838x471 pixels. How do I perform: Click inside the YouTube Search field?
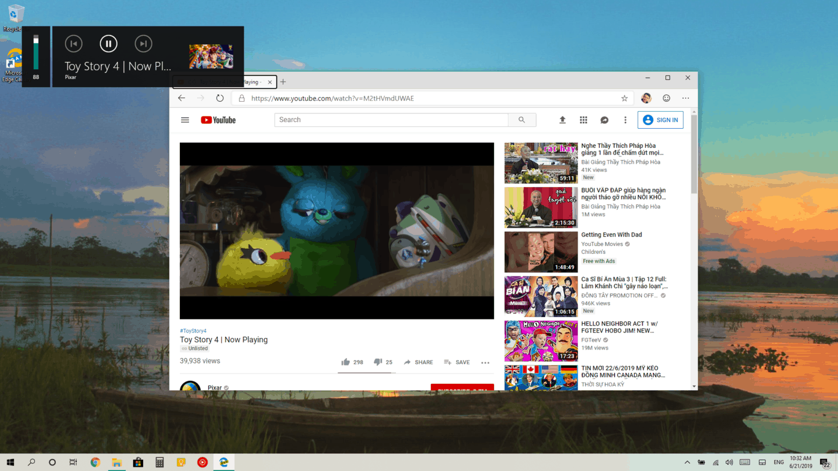pos(391,120)
